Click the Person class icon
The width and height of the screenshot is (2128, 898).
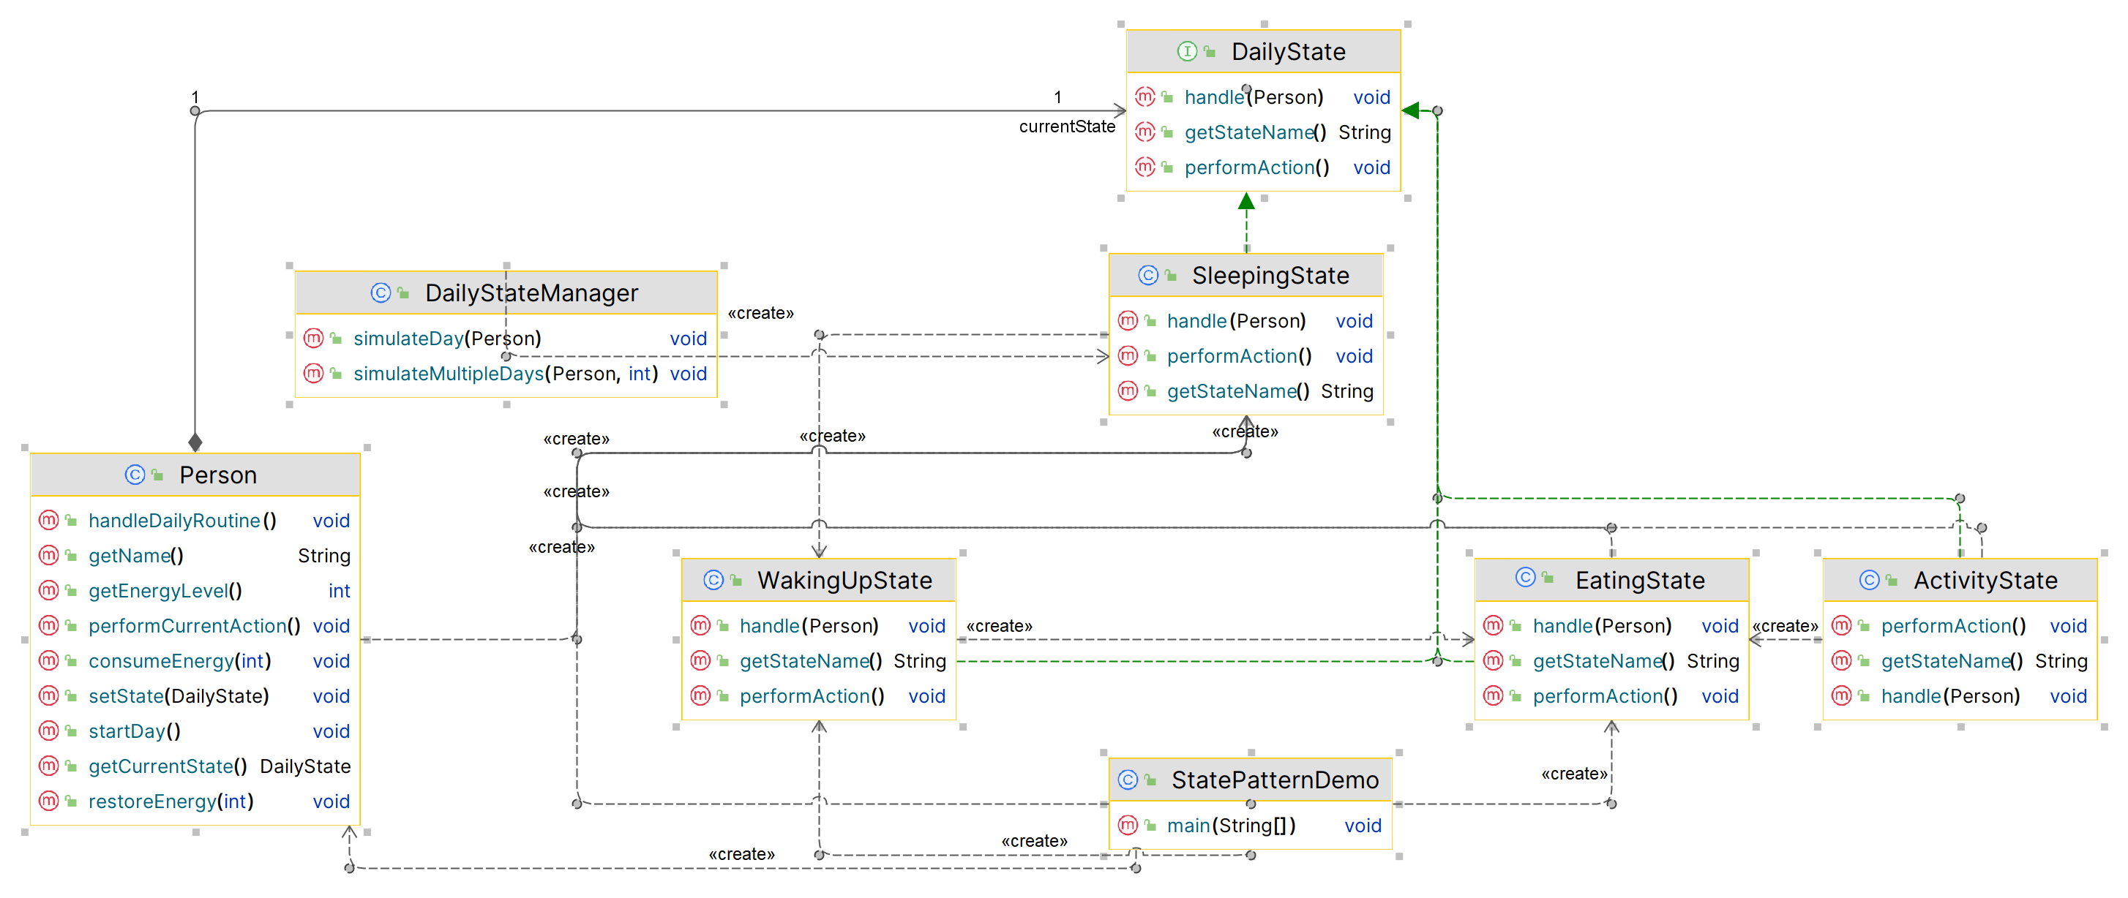(x=135, y=475)
